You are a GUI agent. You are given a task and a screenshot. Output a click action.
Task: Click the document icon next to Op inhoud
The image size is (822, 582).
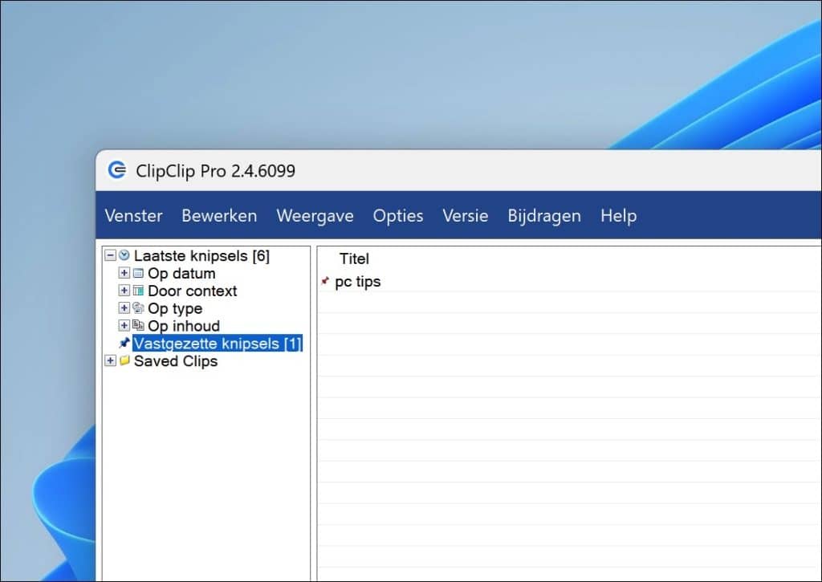point(138,325)
